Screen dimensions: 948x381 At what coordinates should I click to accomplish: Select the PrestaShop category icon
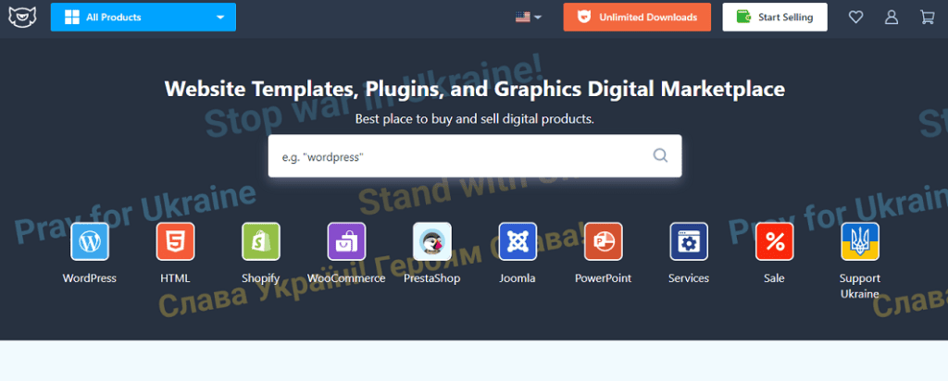click(431, 241)
